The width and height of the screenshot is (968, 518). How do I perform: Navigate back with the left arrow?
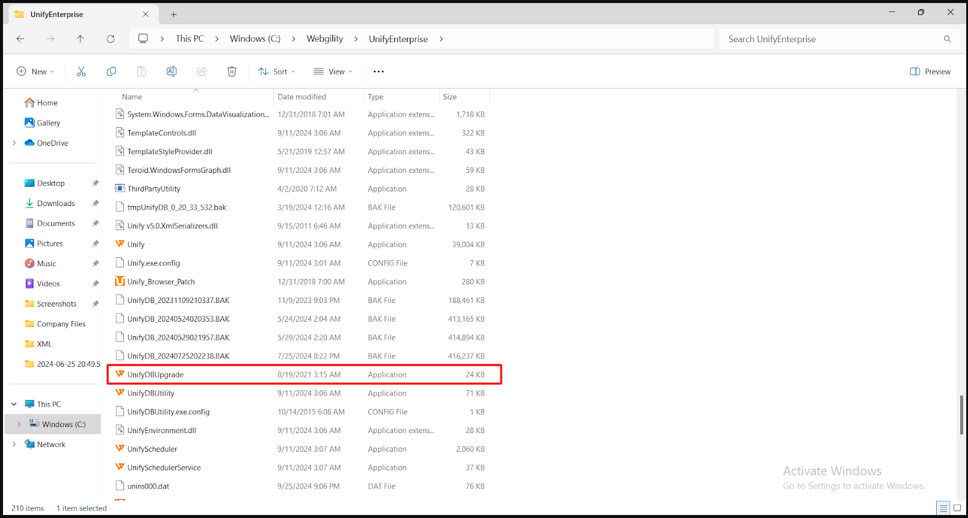(x=20, y=39)
